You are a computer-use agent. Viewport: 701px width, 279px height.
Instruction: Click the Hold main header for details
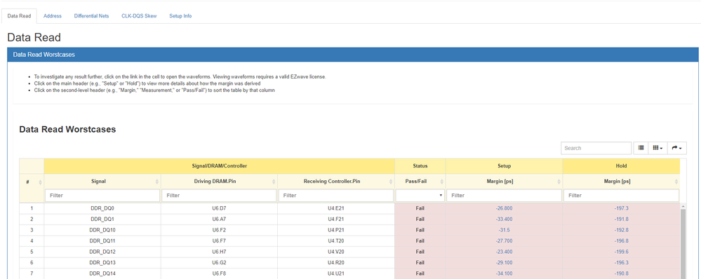point(622,165)
